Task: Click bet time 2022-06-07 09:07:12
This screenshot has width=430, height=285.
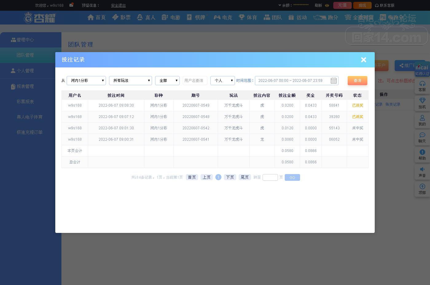Action: [116, 117]
